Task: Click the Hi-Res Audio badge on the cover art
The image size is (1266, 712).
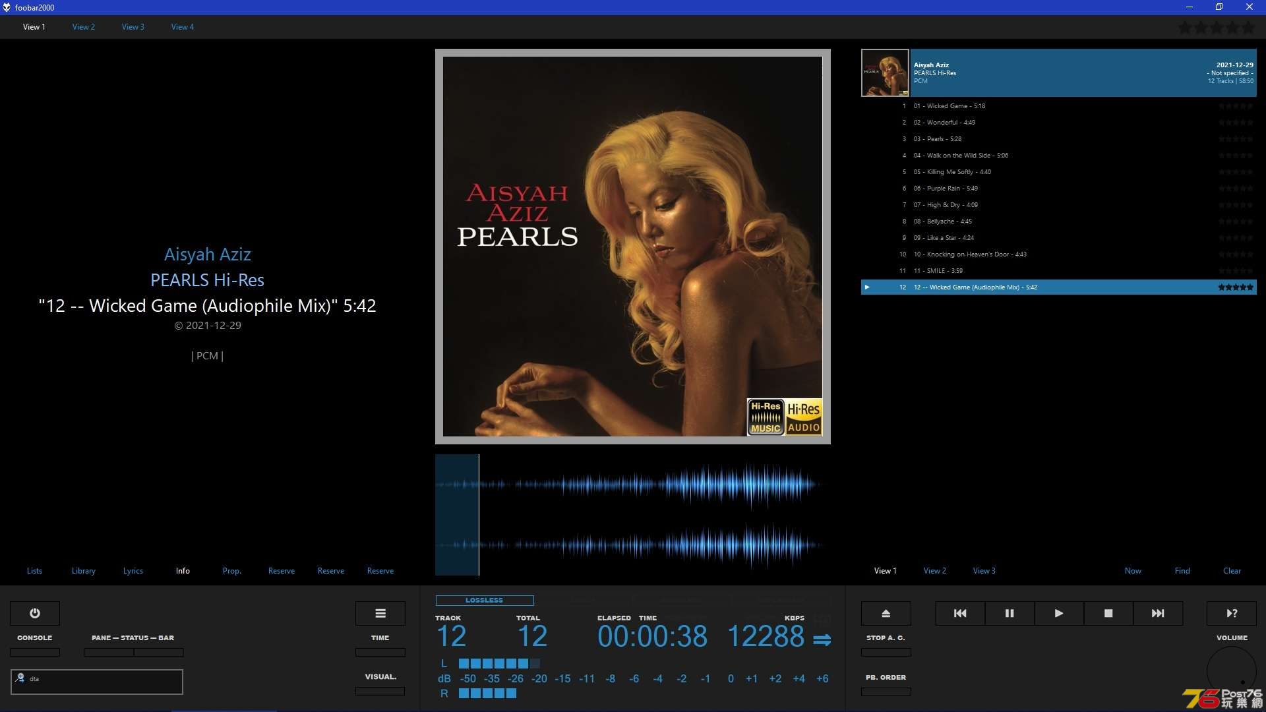Action: 803,417
